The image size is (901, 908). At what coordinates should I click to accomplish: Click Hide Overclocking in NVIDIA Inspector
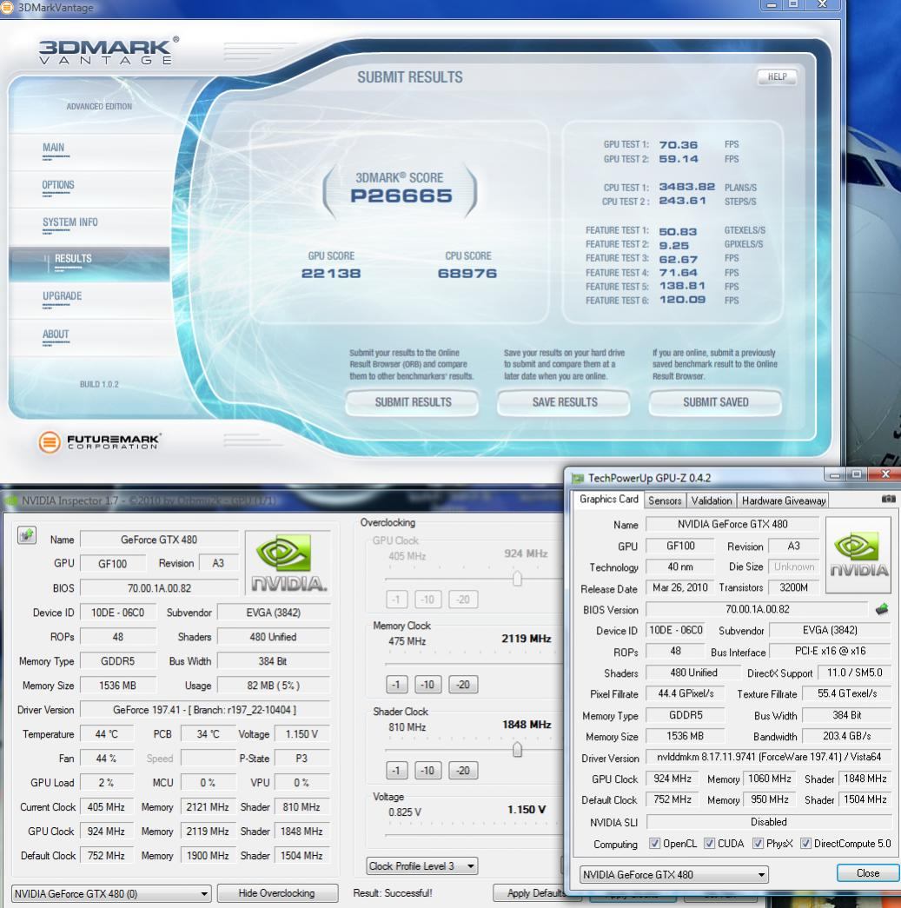click(277, 893)
